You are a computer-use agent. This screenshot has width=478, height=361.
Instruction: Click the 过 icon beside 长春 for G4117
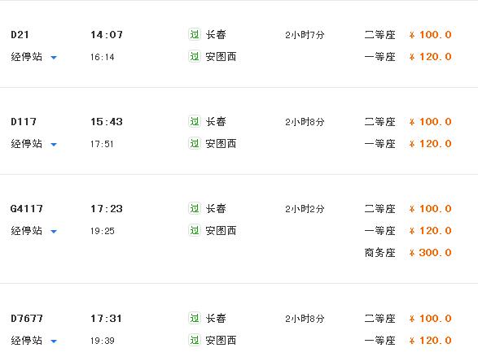pos(195,208)
